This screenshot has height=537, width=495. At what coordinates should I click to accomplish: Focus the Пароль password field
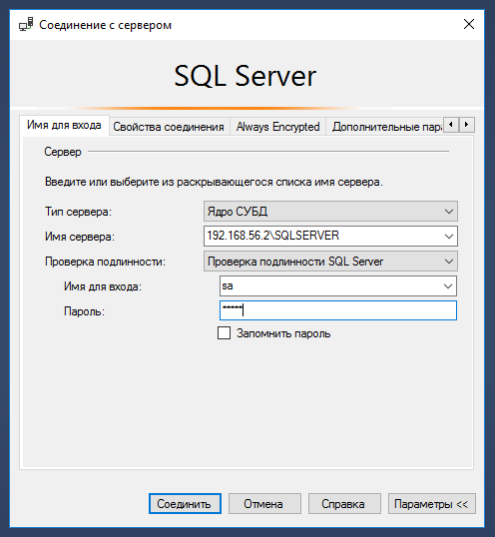pyautogui.click(x=338, y=310)
